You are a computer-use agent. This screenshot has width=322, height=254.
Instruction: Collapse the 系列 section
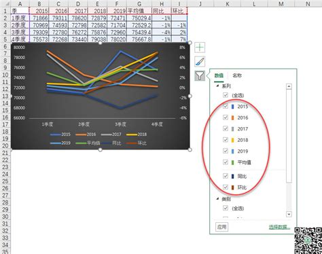click(217, 86)
